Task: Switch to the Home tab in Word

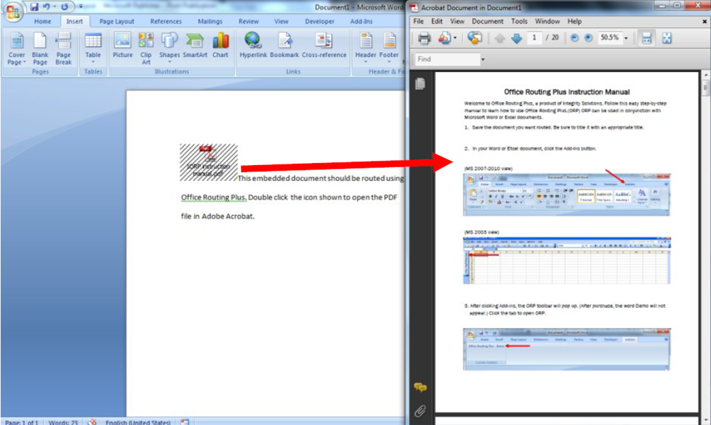Action: point(42,21)
